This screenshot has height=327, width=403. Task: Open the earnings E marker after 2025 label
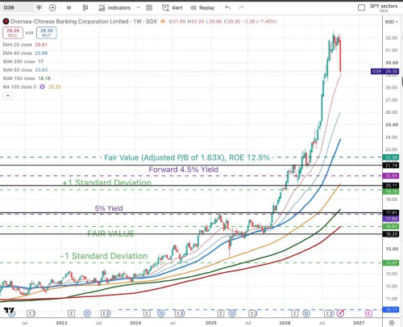[221, 313]
